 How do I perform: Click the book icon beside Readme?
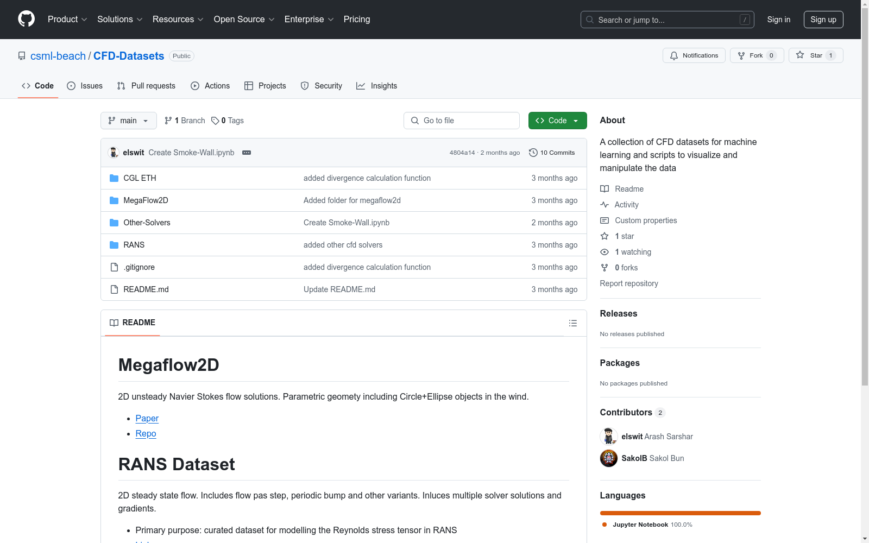tap(604, 189)
